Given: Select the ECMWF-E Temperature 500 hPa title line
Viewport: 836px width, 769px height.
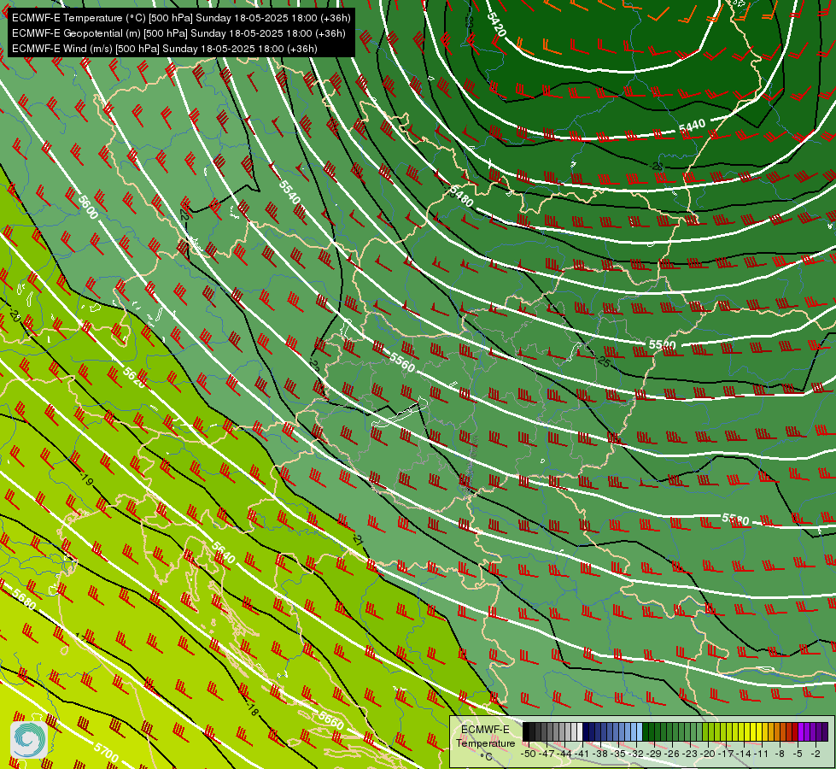Looking at the screenshot, I should tap(181, 18).
